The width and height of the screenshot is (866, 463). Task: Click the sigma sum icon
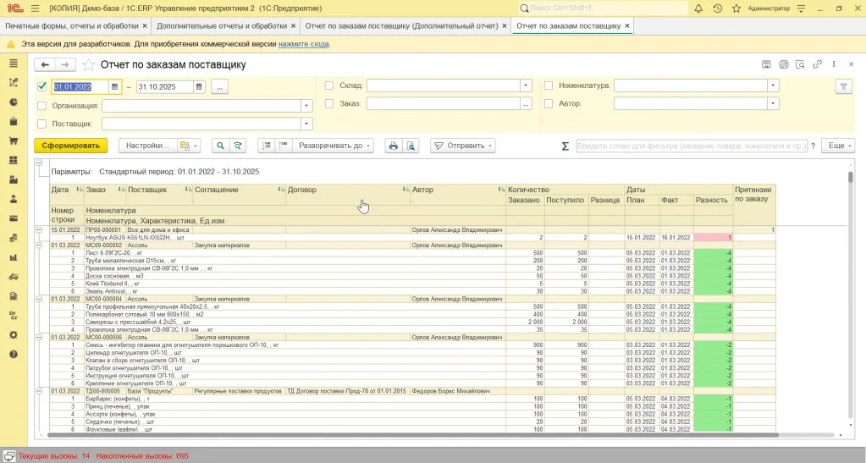tap(565, 146)
